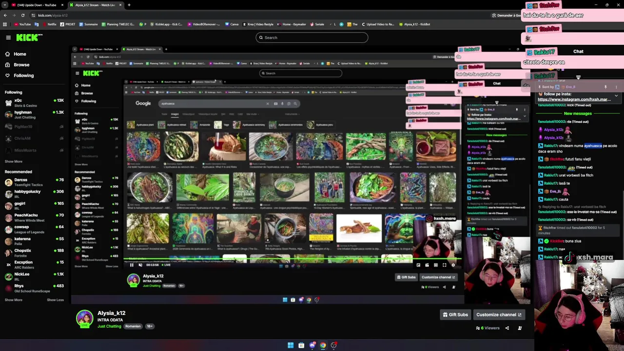The image size is (624, 351).
Task: Open PigMan10 offline channel entry
Action: click(x=34, y=127)
